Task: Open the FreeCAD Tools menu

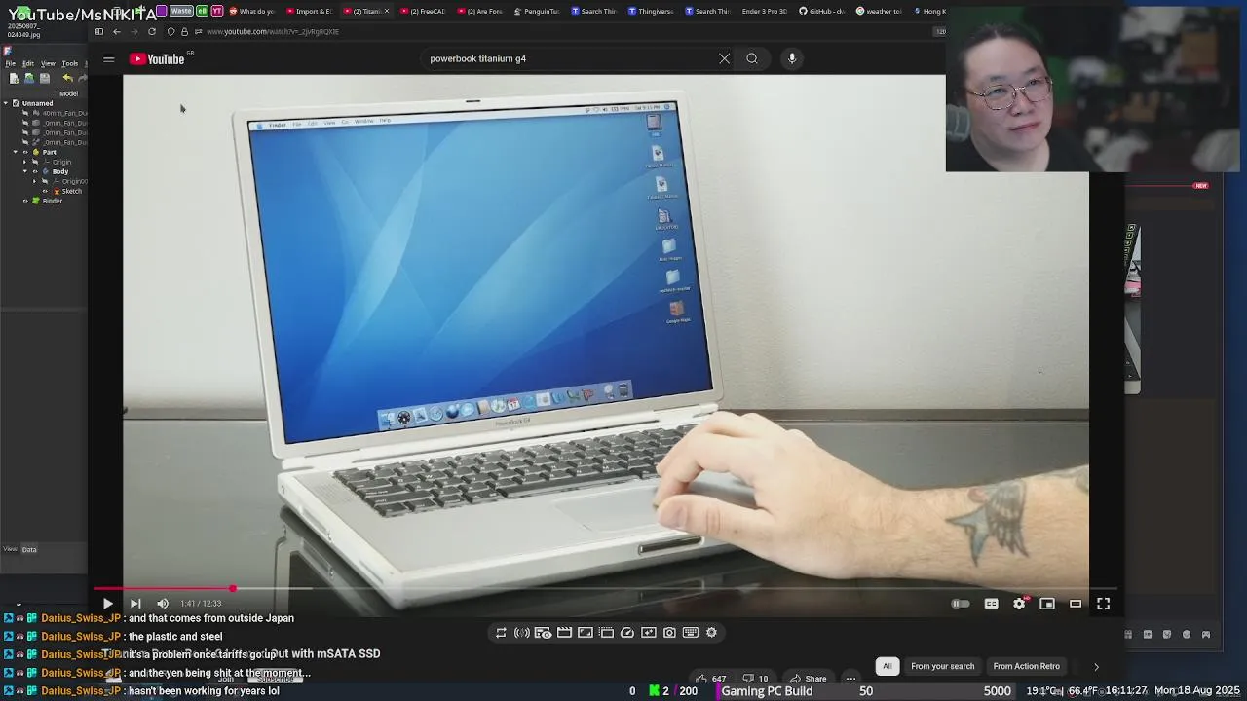Action: tap(70, 63)
